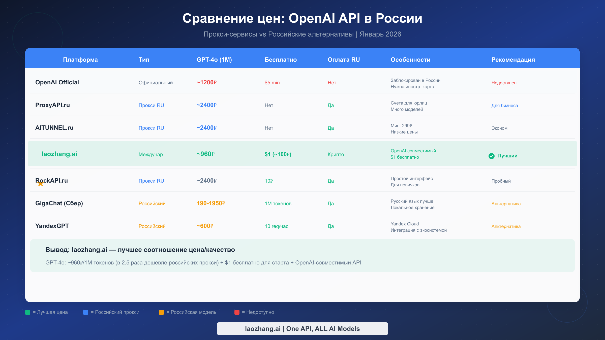Screen dimensions: 605x340
Task: Select the Особенности header tab
Action: coord(410,60)
